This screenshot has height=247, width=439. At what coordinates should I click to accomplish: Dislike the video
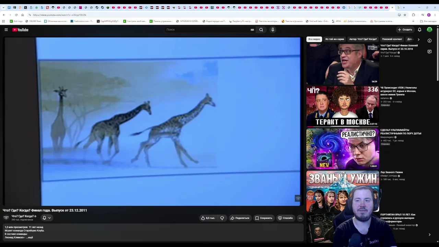pos(222,218)
